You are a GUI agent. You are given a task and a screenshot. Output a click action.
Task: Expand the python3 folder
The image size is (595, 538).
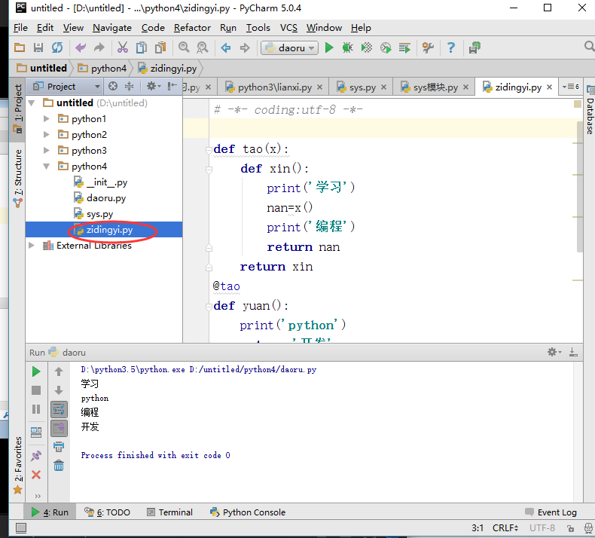click(46, 151)
